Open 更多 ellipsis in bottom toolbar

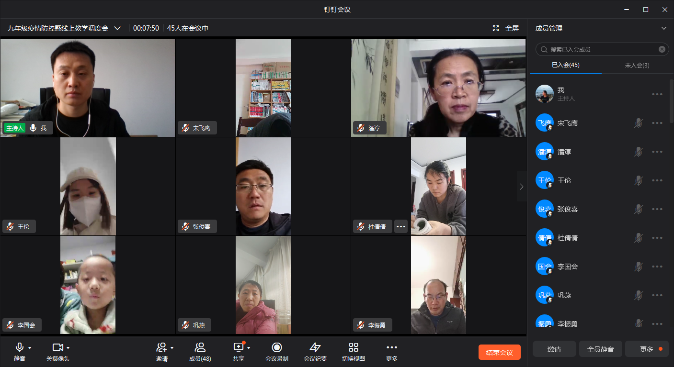[x=391, y=347]
